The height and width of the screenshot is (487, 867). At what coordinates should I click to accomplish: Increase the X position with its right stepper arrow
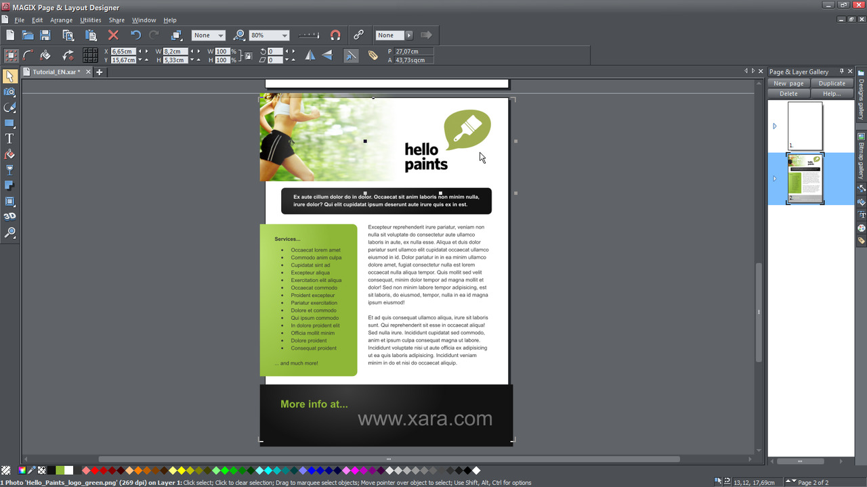[146, 51]
